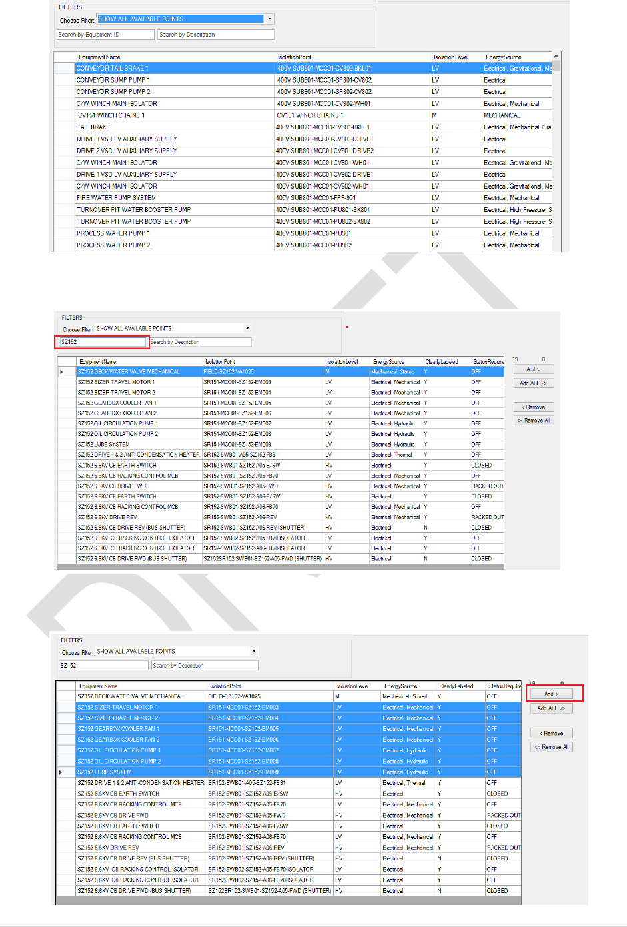Select CONVEYOR SUMP PUMP 1 row
This screenshot has height=927, width=627.
pos(303,80)
